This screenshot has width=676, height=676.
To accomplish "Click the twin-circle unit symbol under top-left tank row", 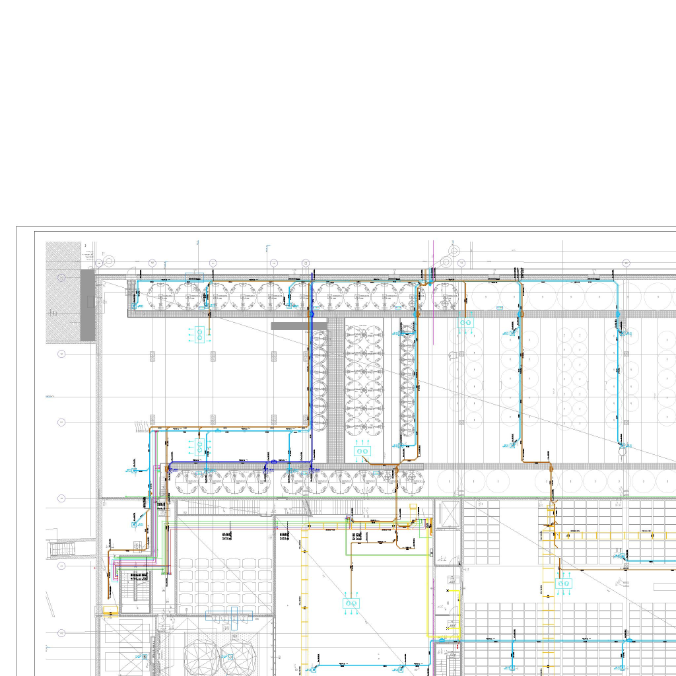I will coord(199,334).
